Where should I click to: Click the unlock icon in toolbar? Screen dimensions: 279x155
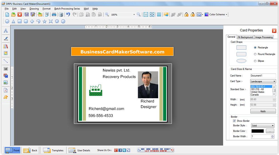193,14
